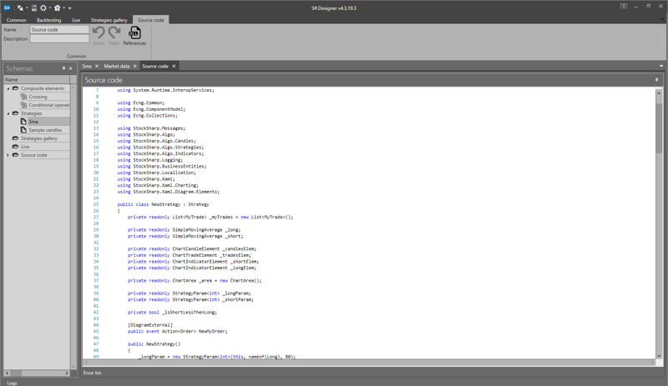Switch to the Backtesting ribbon tab
Screen dimensions: 668x386
[x=48, y=19]
